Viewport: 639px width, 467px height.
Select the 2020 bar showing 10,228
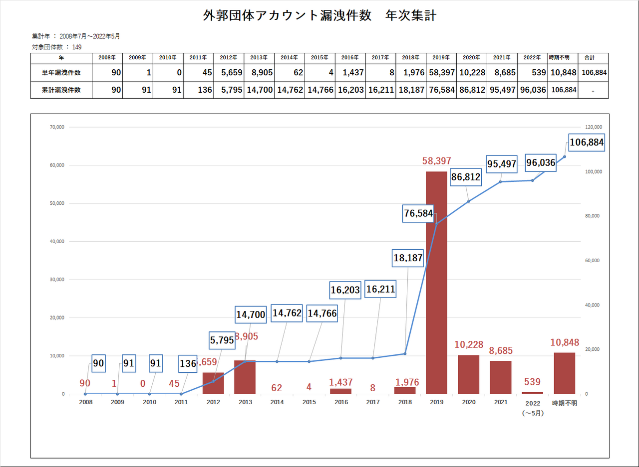(469, 374)
